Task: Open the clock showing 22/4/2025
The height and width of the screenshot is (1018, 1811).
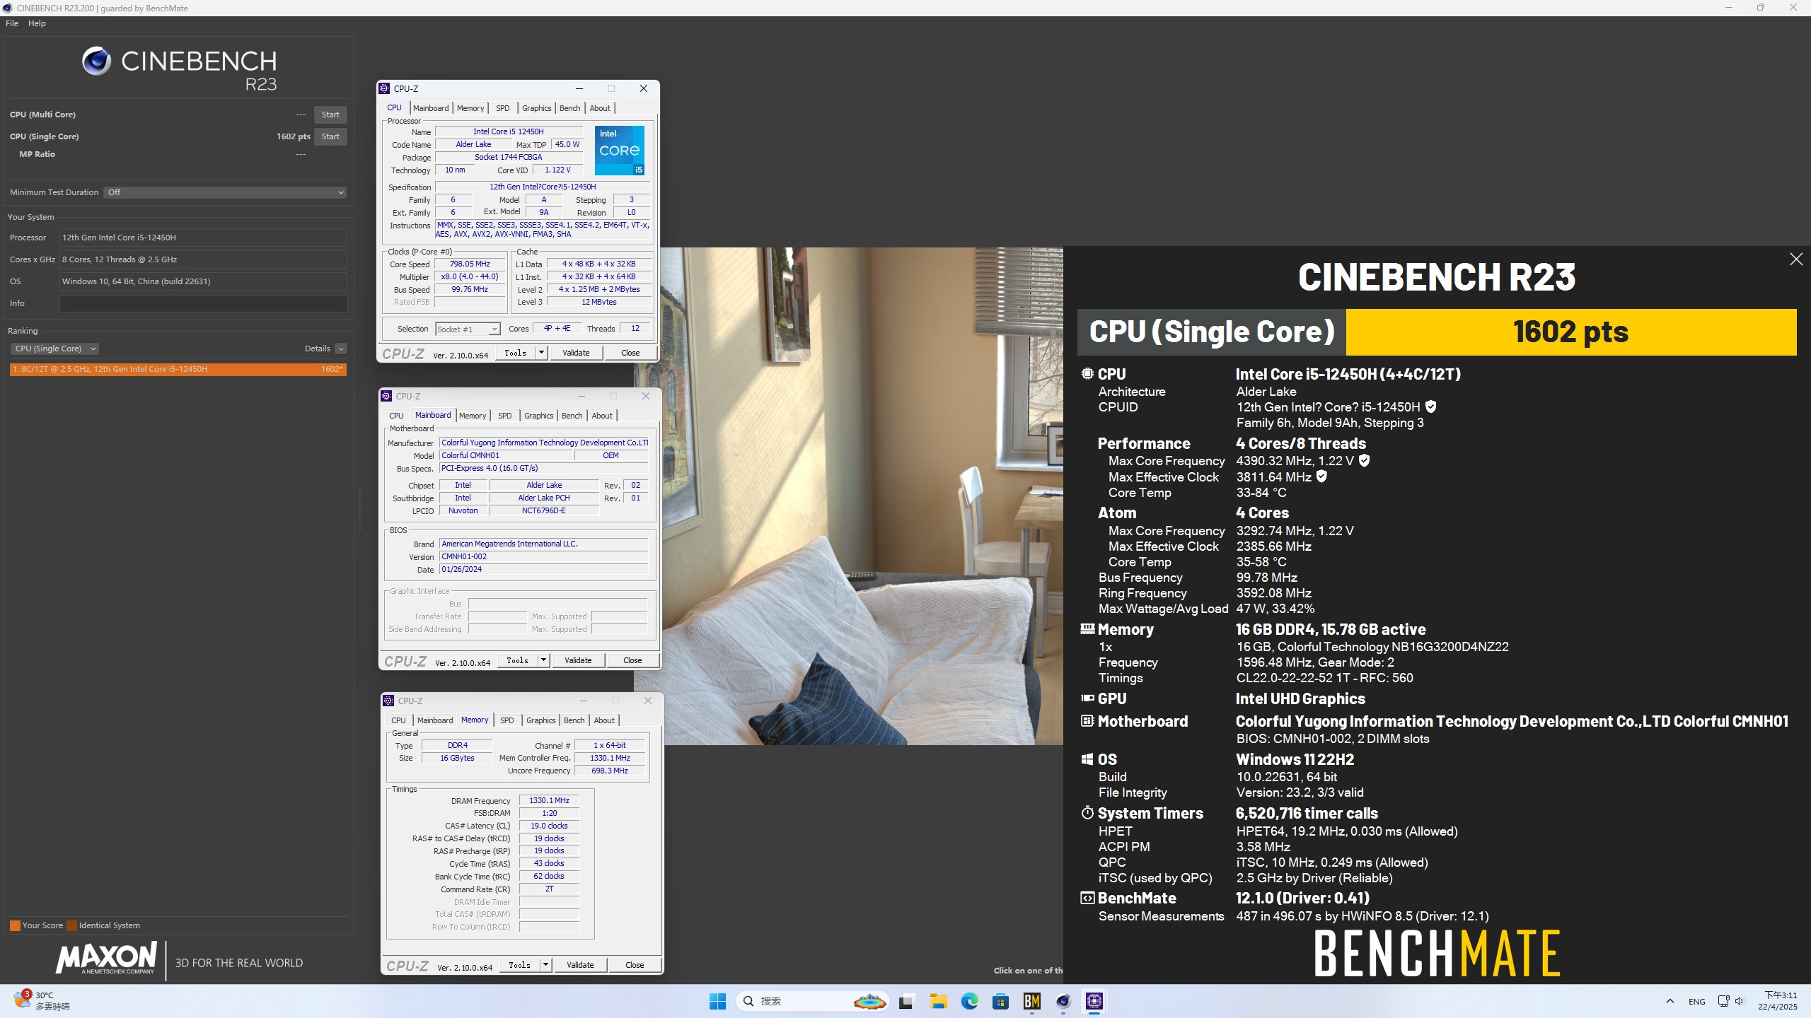Action: pyautogui.click(x=1777, y=1001)
